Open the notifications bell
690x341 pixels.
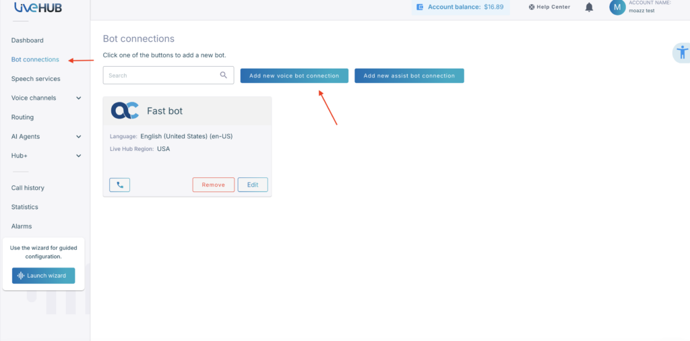coord(589,7)
